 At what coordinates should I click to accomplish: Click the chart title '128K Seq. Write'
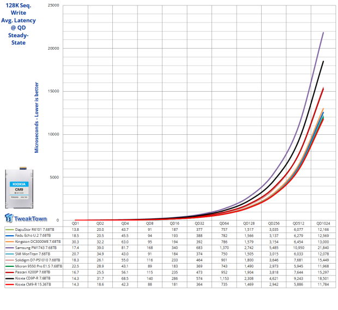click(x=19, y=9)
